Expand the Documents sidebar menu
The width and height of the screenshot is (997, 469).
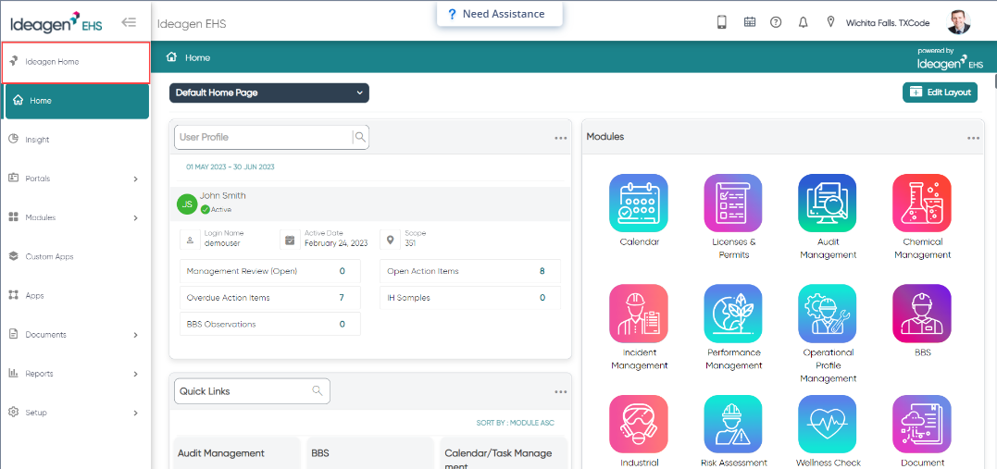coord(75,334)
